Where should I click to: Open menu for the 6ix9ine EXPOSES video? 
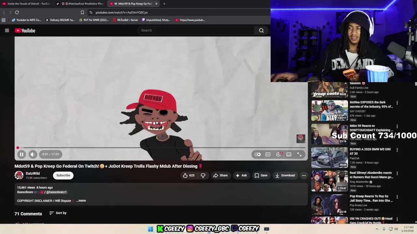pos(397,103)
